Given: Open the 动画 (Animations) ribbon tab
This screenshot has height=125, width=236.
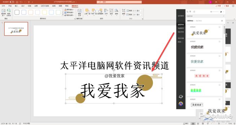Looking at the screenshot, I should click(36, 6).
